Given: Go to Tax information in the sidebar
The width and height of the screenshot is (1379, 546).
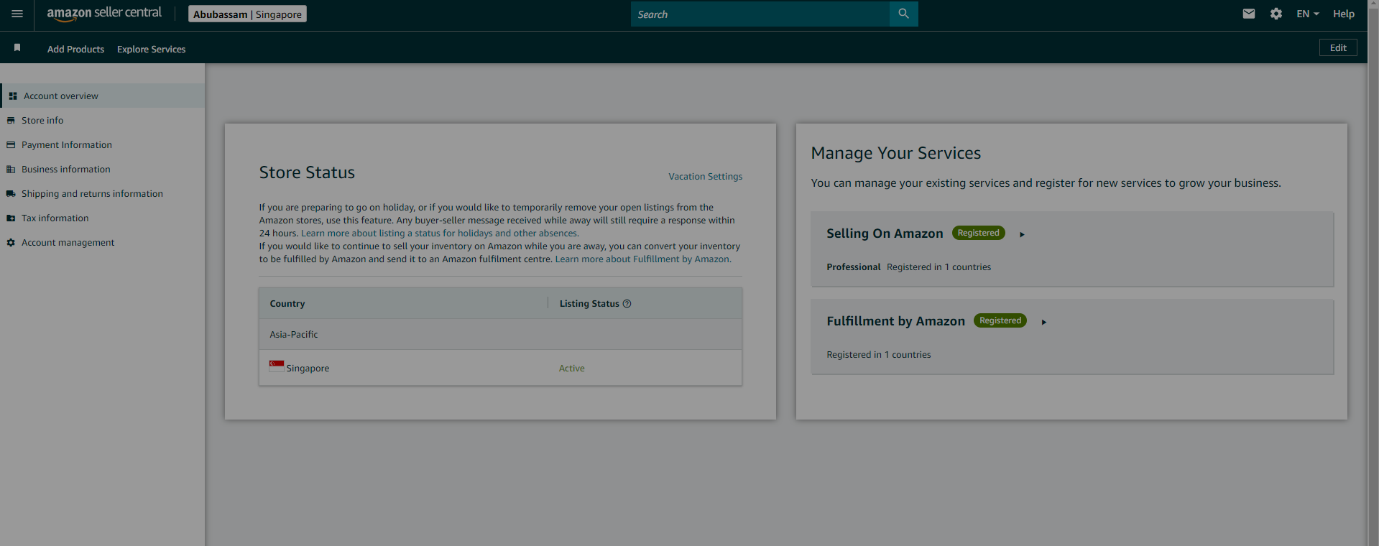Looking at the screenshot, I should 55,218.
